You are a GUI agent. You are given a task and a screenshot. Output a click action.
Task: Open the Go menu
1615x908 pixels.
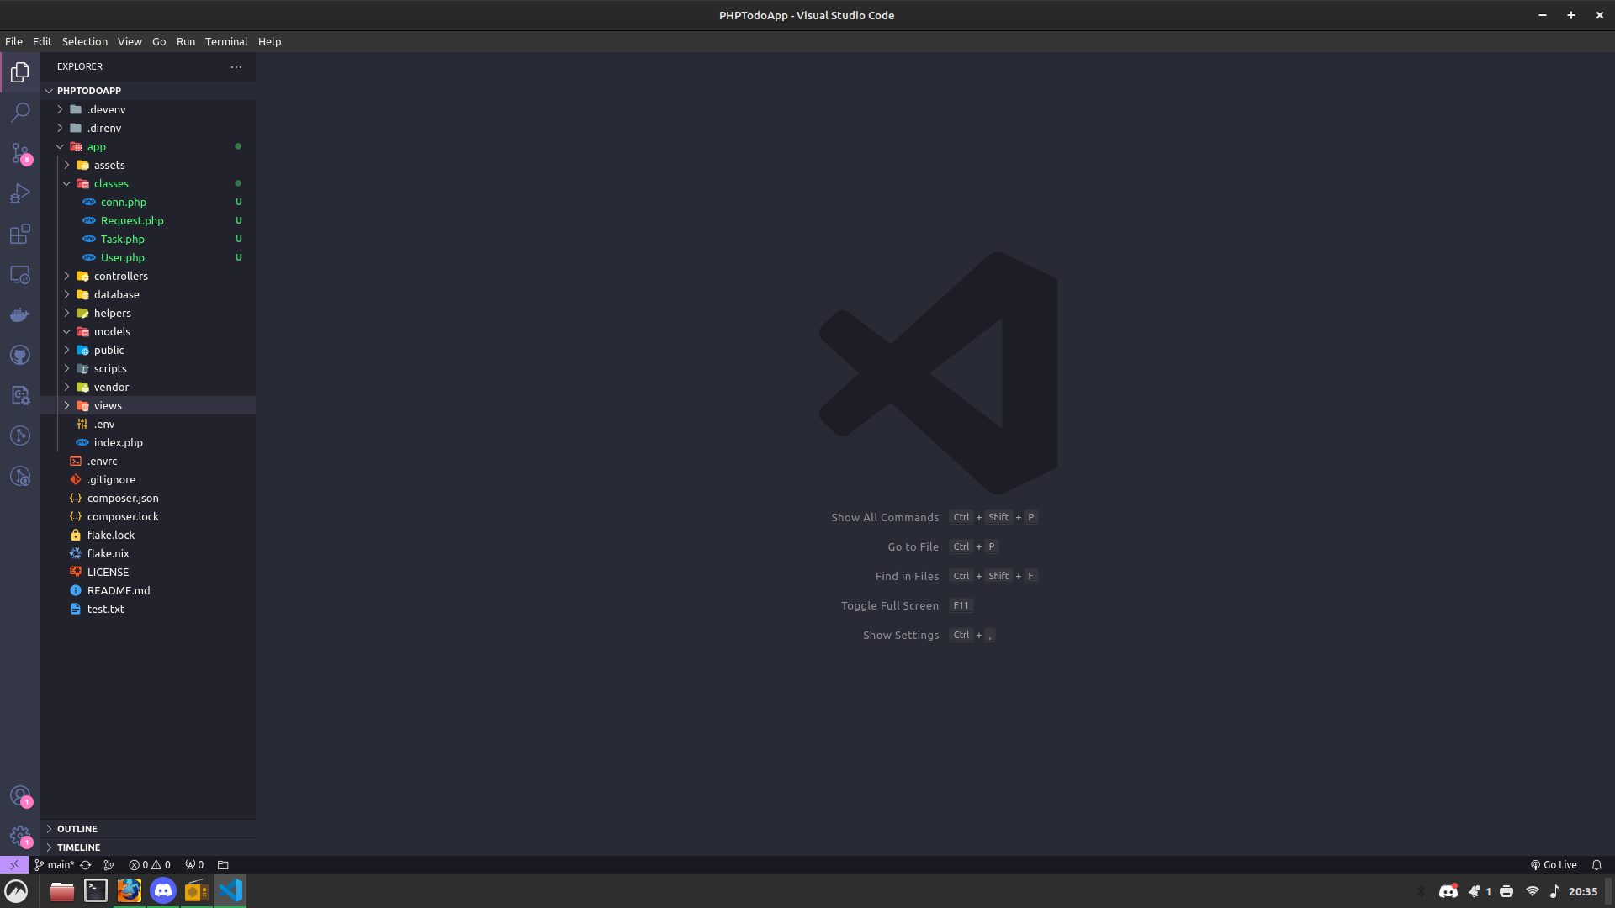pyautogui.click(x=159, y=41)
